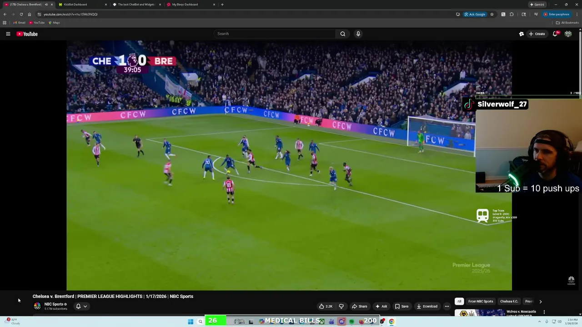The width and height of the screenshot is (582, 327).
Task: Start voice search with microphone icon
Action: point(358,34)
